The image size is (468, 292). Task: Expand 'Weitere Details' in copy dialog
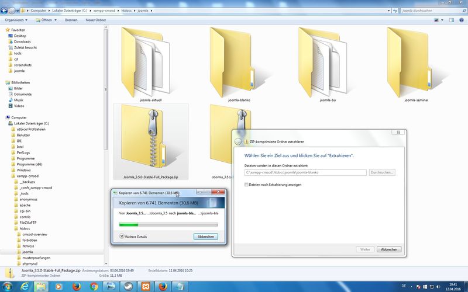click(x=133, y=237)
